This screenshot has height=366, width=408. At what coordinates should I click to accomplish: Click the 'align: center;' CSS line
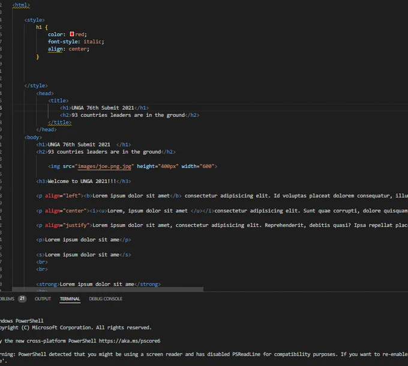point(68,49)
